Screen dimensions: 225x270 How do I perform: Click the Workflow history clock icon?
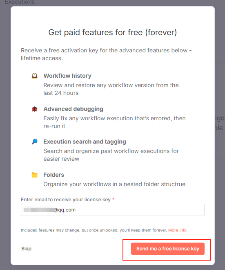35,76
